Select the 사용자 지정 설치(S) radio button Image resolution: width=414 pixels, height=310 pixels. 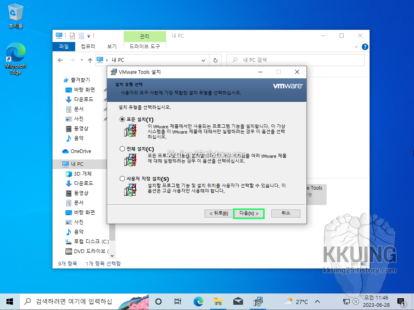pyautogui.click(x=122, y=179)
